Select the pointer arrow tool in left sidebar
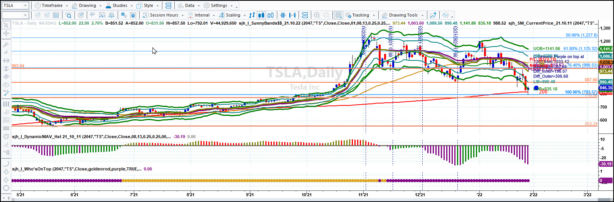Viewport: 614px width, 202px height. coord(6,25)
